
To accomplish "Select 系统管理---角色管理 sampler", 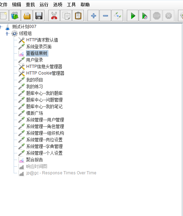I will [x=45, y=126].
